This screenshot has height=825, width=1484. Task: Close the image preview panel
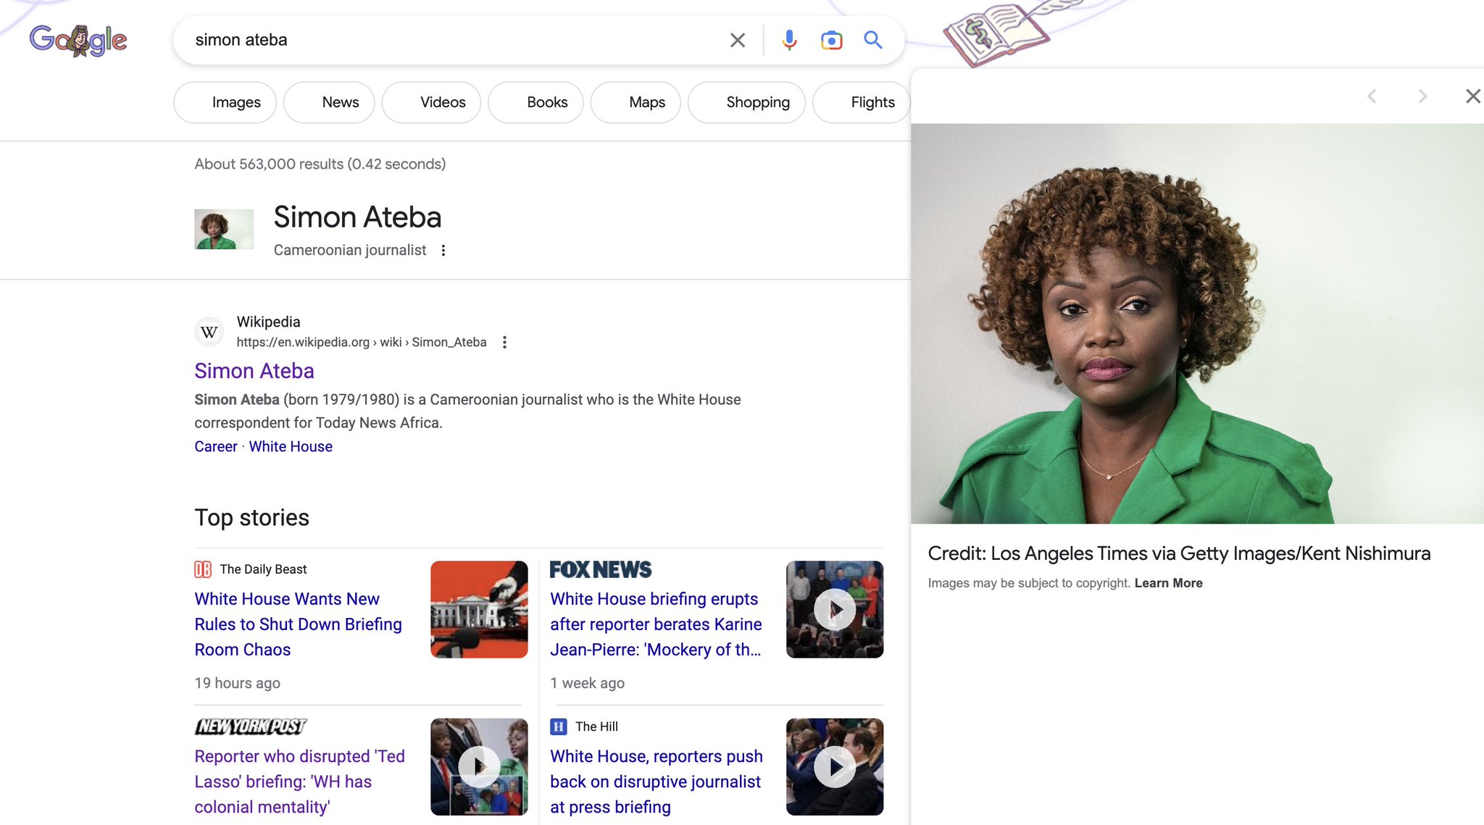[1472, 96]
